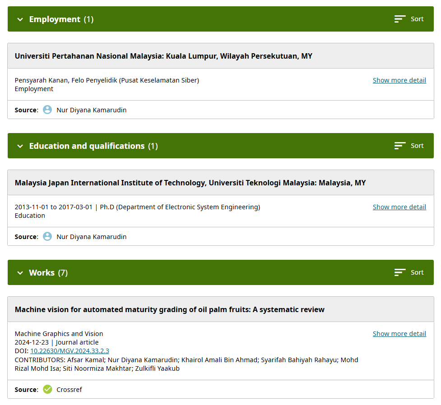The image size is (441, 405).
Task: Click the Education and qualifications Sort label
Action: pyautogui.click(x=417, y=146)
